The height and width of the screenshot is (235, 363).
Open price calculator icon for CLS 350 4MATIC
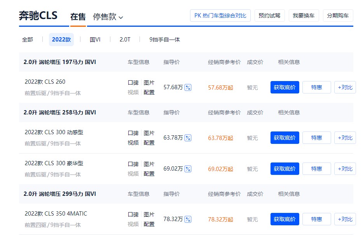188,219
